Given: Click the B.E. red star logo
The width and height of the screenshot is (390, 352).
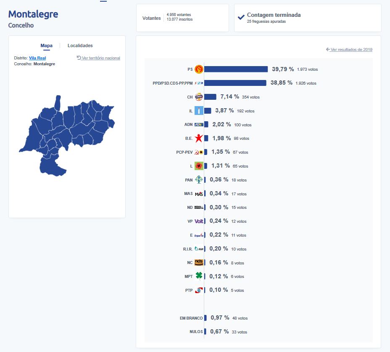Looking at the screenshot, I should pos(199,138).
